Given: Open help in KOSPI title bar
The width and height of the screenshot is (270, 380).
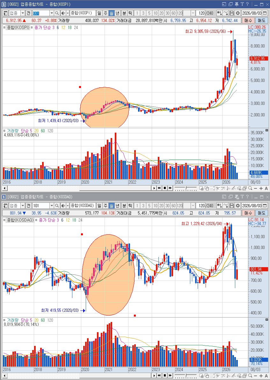Looking at the screenshot, I should (x=247, y=4).
